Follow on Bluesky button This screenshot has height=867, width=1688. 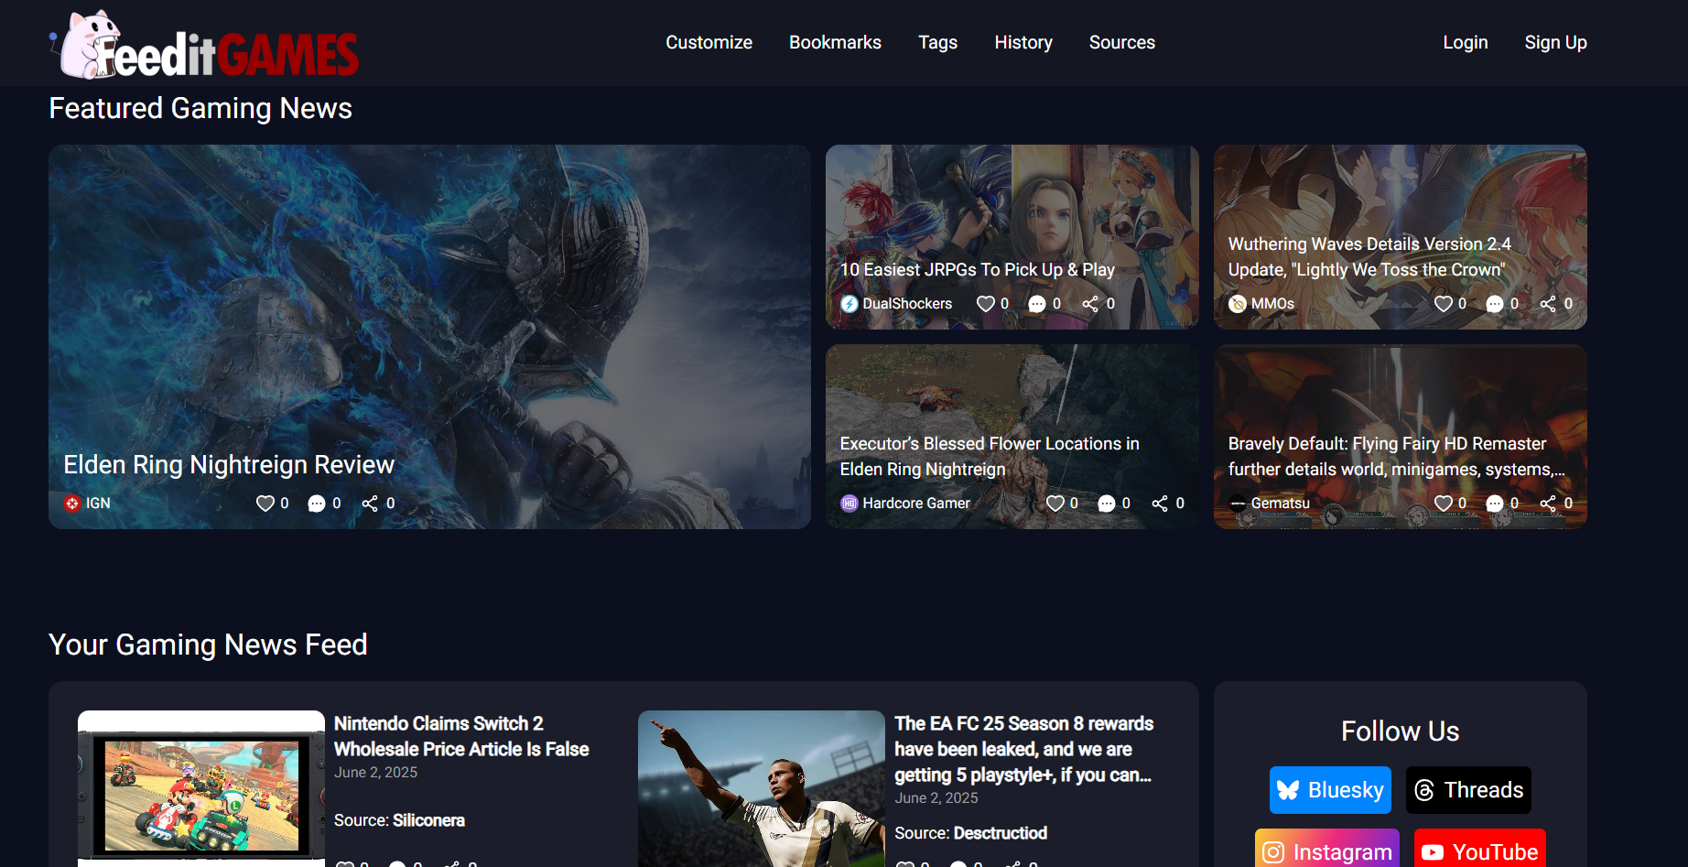[x=1330, y=790]
